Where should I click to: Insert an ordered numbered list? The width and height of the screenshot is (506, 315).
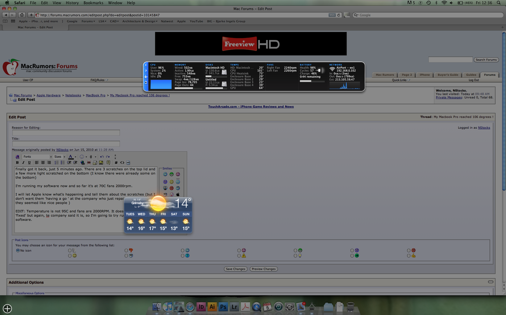(x=57, y=163)
